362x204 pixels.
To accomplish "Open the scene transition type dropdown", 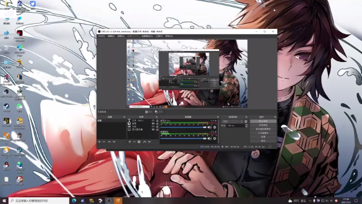I will [x=232, y=121].
